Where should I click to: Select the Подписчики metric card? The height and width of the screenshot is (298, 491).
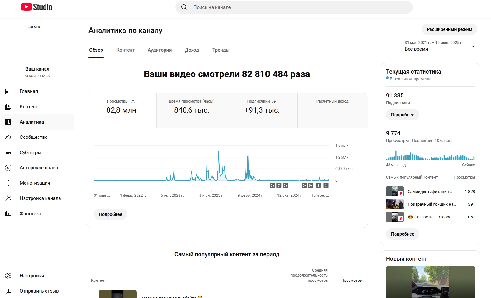click(x=262, y=110)
